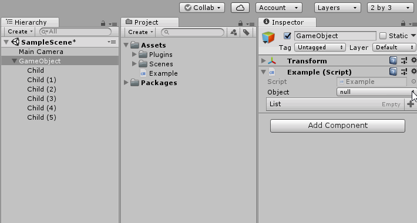The image size is (417, 223).
Task: Open the Layer dropdown showing Default
Action: click(x=395, y=48)
